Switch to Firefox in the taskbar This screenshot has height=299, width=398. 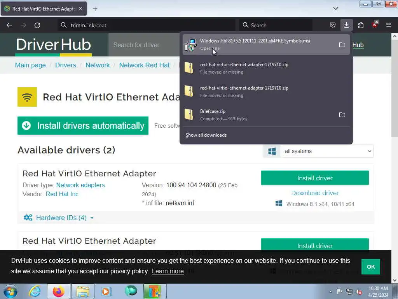click(59, 291)
